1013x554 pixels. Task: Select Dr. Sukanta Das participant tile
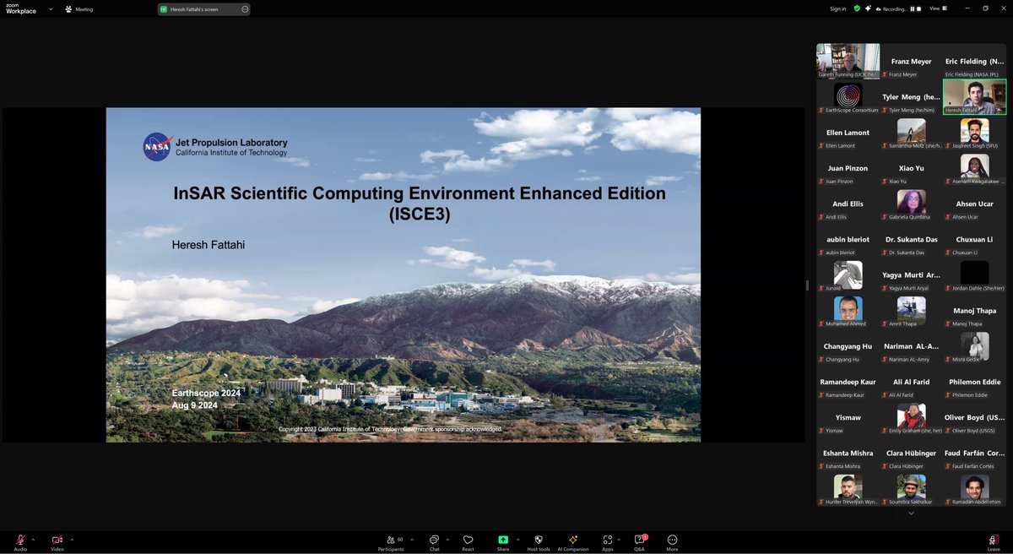pos(911,240)
